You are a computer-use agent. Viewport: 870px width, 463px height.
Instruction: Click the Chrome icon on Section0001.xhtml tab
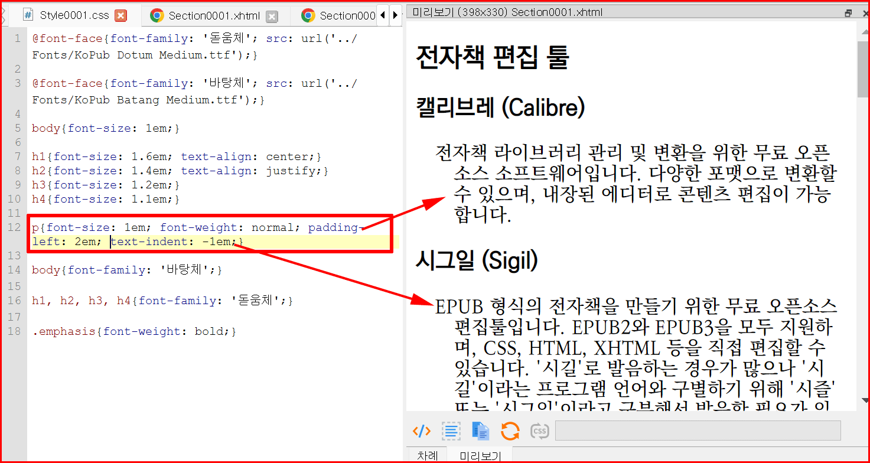(157, 15)
